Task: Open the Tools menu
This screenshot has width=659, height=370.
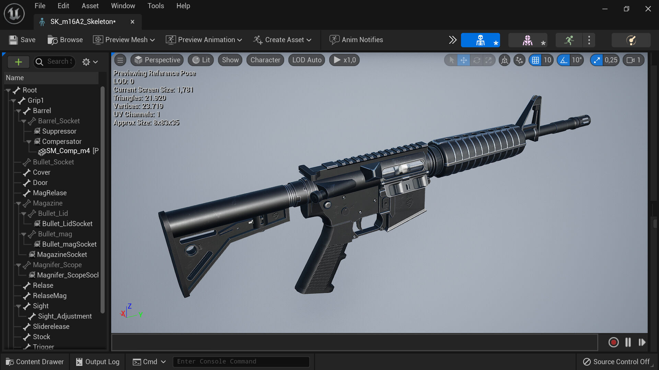Action: (x=155, y=6)
